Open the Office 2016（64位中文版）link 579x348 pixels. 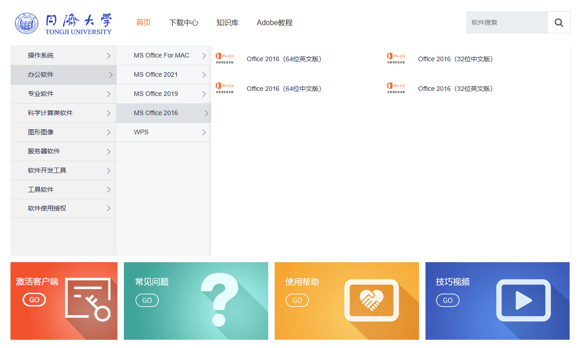pyautogui.click(x=284, y=89)
